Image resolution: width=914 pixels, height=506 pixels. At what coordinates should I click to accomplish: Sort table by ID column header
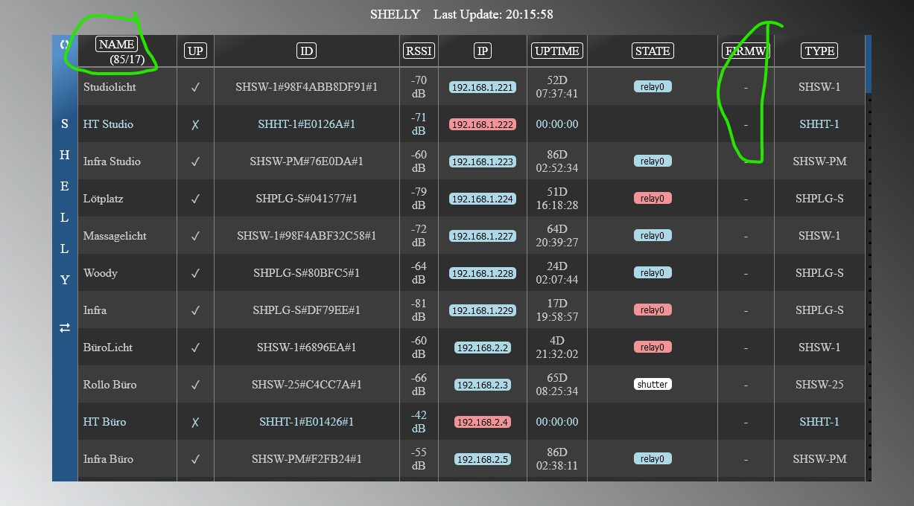(x=306, y=51)
